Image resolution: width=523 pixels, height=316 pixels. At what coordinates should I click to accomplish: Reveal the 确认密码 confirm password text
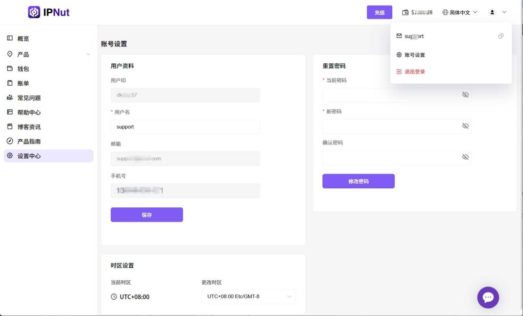465,157
